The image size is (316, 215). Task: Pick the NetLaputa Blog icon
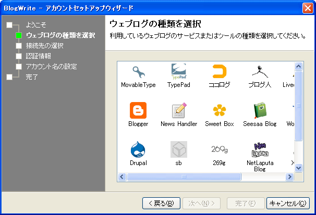coord(260,150)
